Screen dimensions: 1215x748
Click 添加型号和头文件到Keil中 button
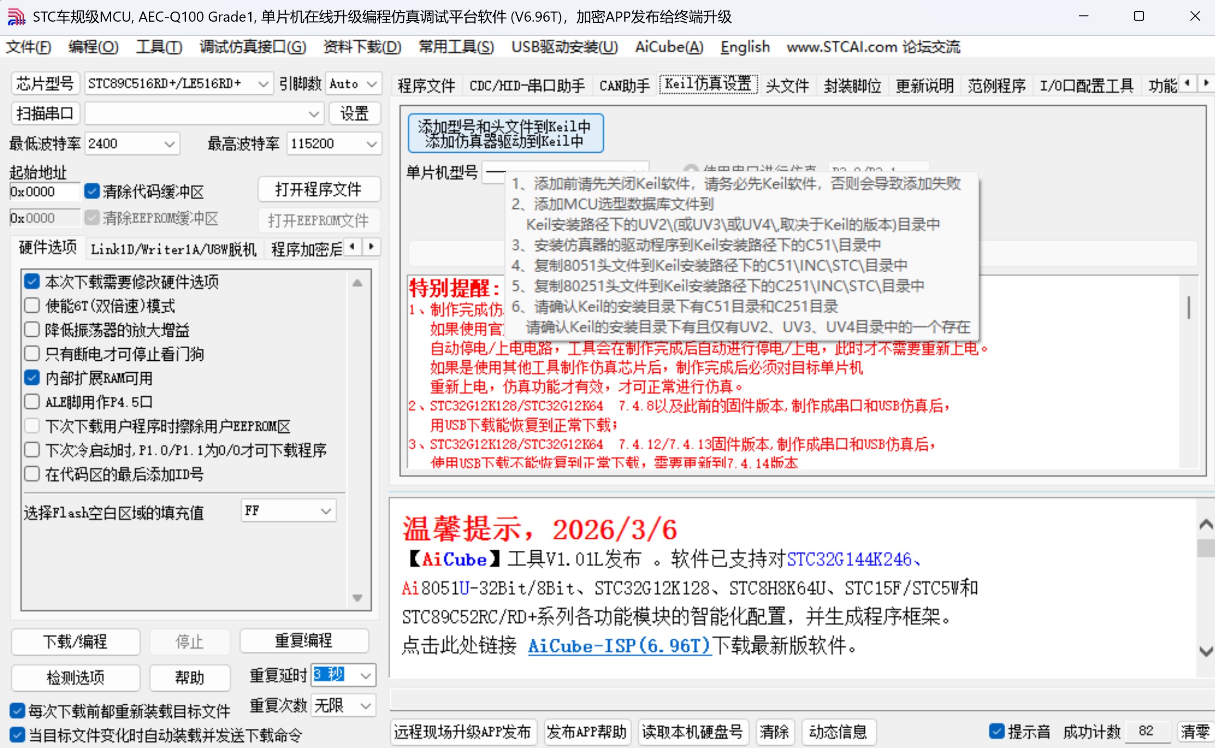pyautogui.click(x=505, y=134)
